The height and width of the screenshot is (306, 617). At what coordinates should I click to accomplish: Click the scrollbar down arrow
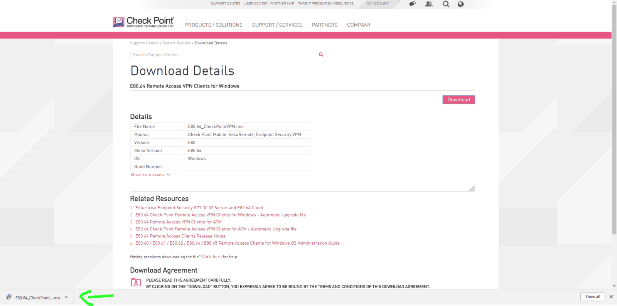pos(614,286)
